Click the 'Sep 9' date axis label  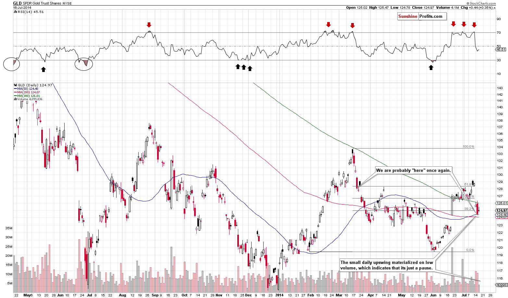[x=157, y=295]
